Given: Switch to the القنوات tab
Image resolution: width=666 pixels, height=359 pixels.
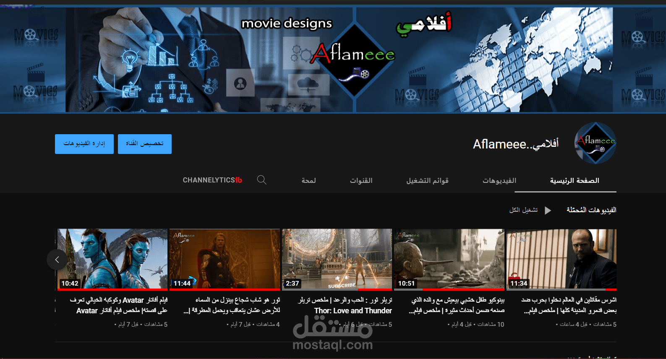Looking at the screenshot, I should pyautogui.click(x=361, y=180).
